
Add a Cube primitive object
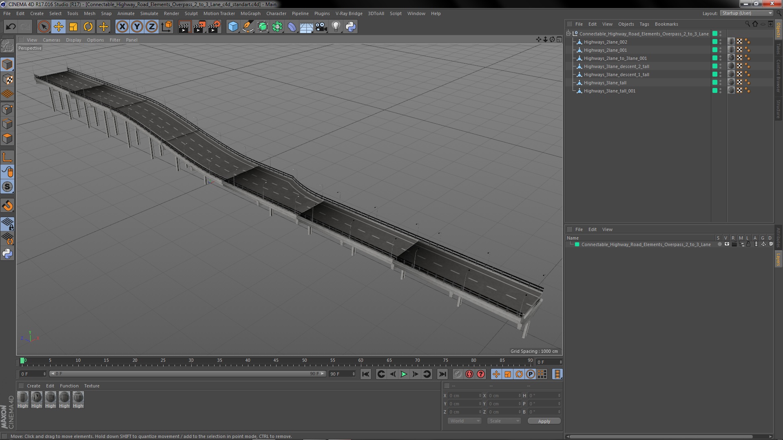click(x=233, y=27)
